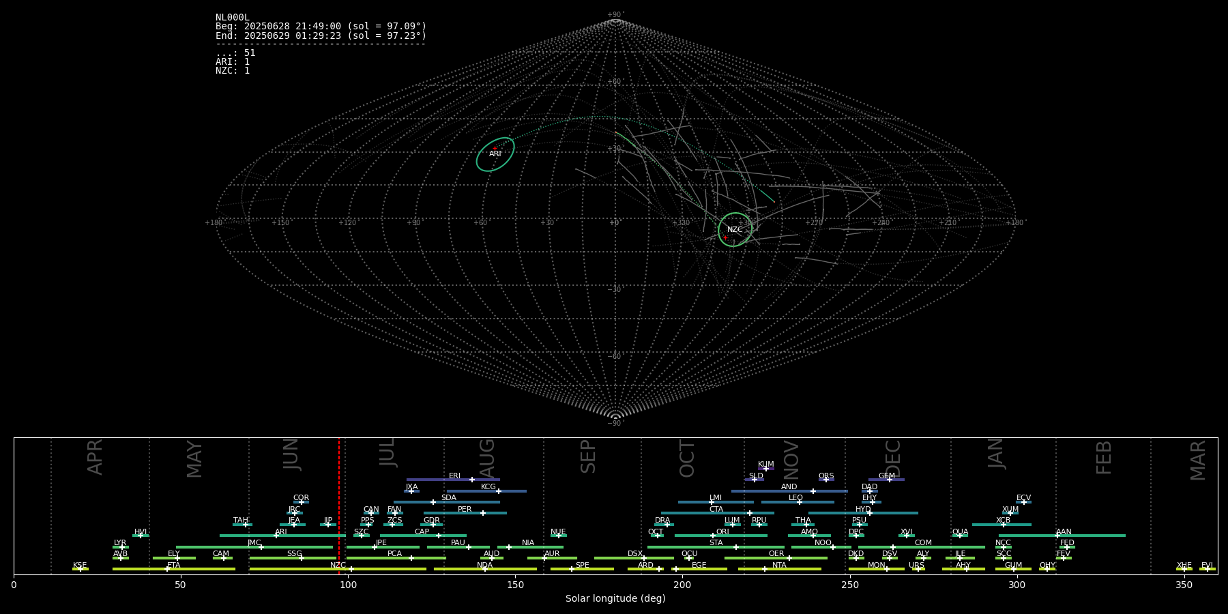Screen dimensions: 1228x614
Task: Click the 'Solar longitude (deg)' axis label
Action: pos(615,599)
